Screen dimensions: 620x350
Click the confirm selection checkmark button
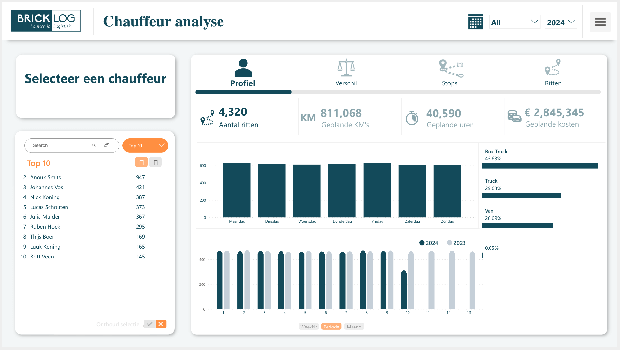click(150, 324)
